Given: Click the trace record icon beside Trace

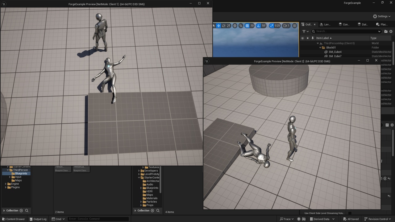Looking at the screenshot, I should [299, 219].
